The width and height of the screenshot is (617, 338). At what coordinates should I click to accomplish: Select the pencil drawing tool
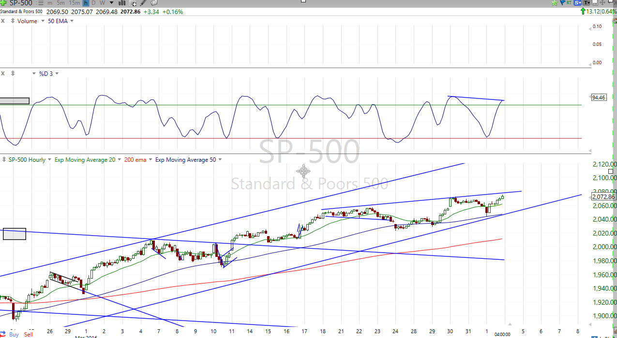tap(143, 3)
